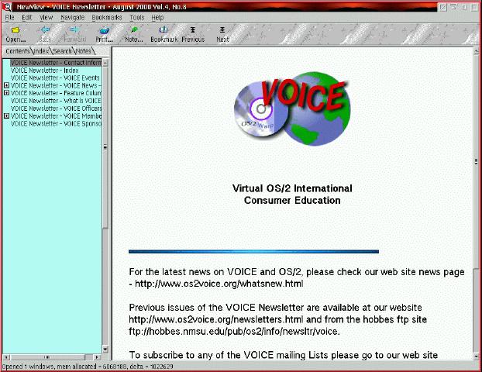Open the Navigate menu
482x372 pixels.
coord(72,18)
